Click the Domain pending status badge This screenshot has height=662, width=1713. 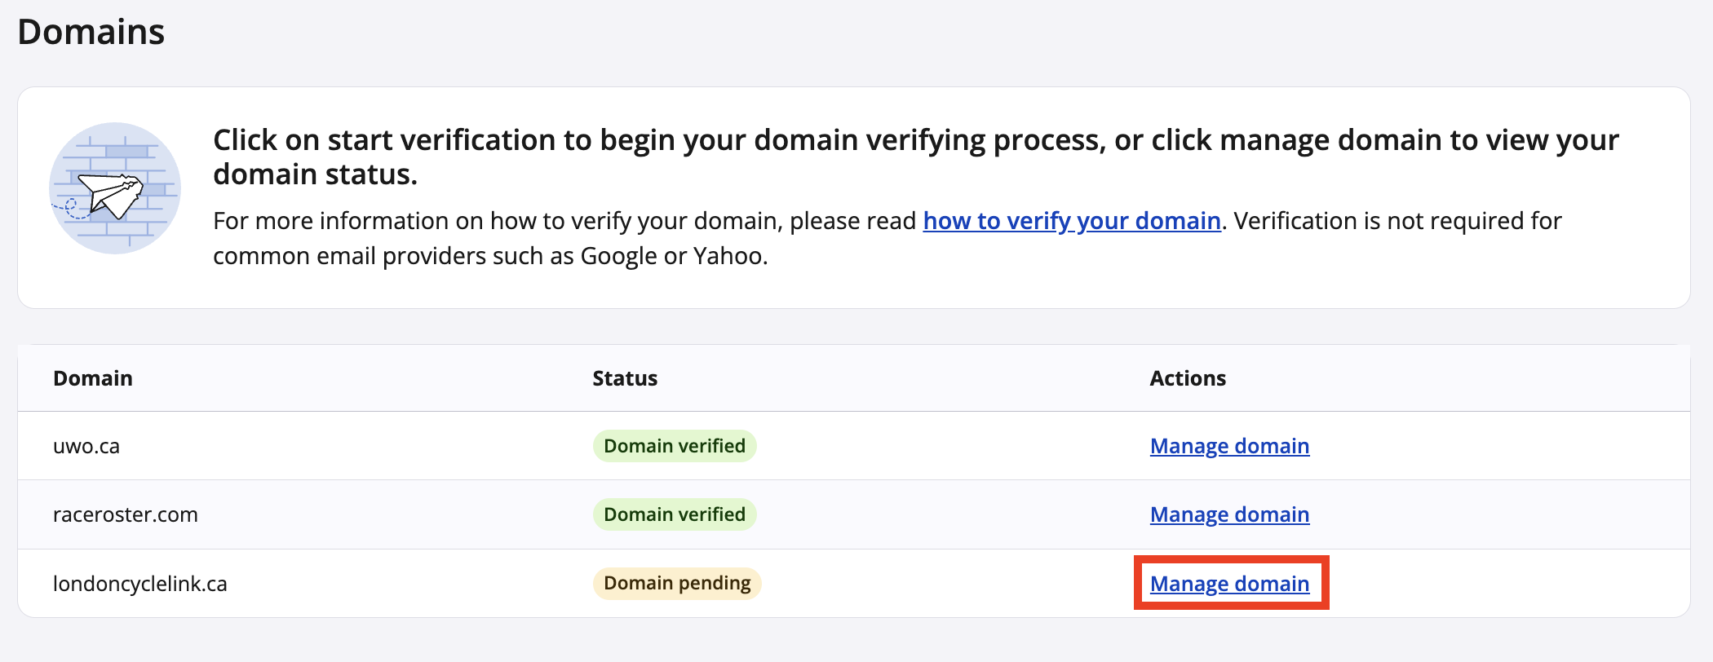677,584
